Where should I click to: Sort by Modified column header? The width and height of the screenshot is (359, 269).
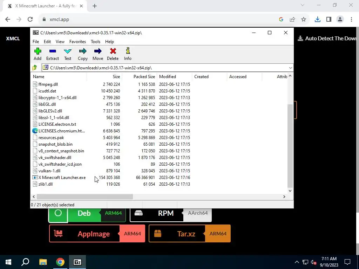(x=175, y=77)
